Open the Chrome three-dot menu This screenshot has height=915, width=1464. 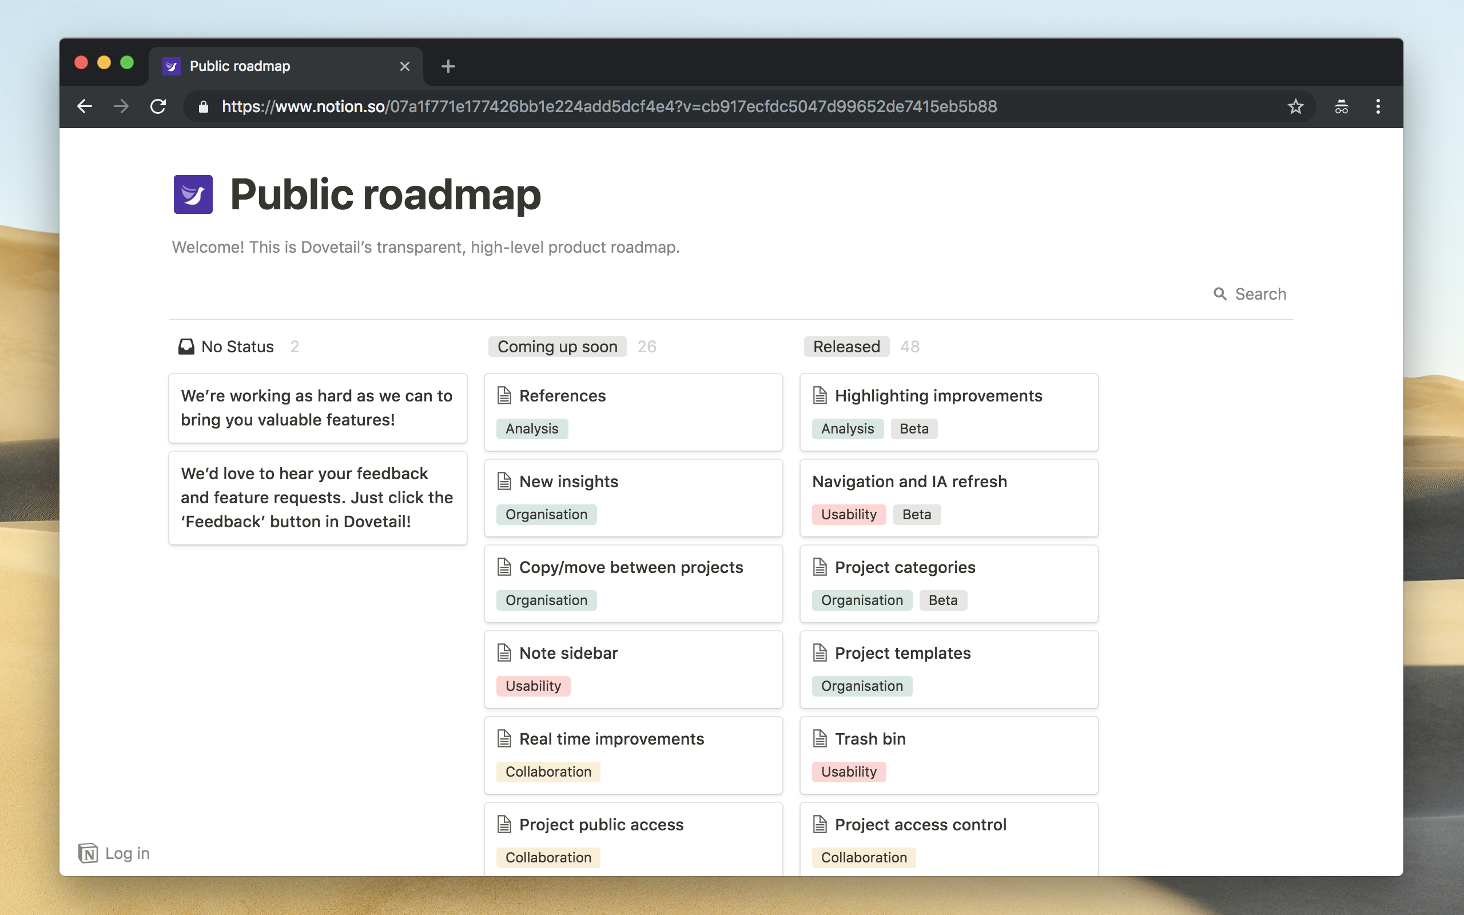click(1378, 106)
